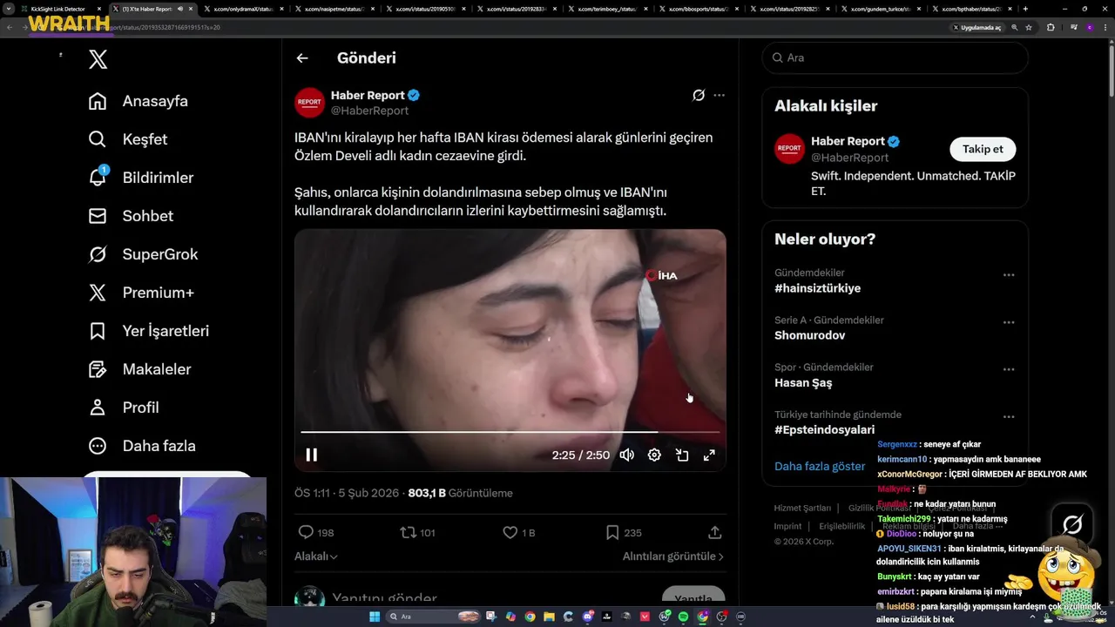Switch to x.com/terimboey browser tab
This screenshot has height=627, width=1115.
tap(607, 9)
